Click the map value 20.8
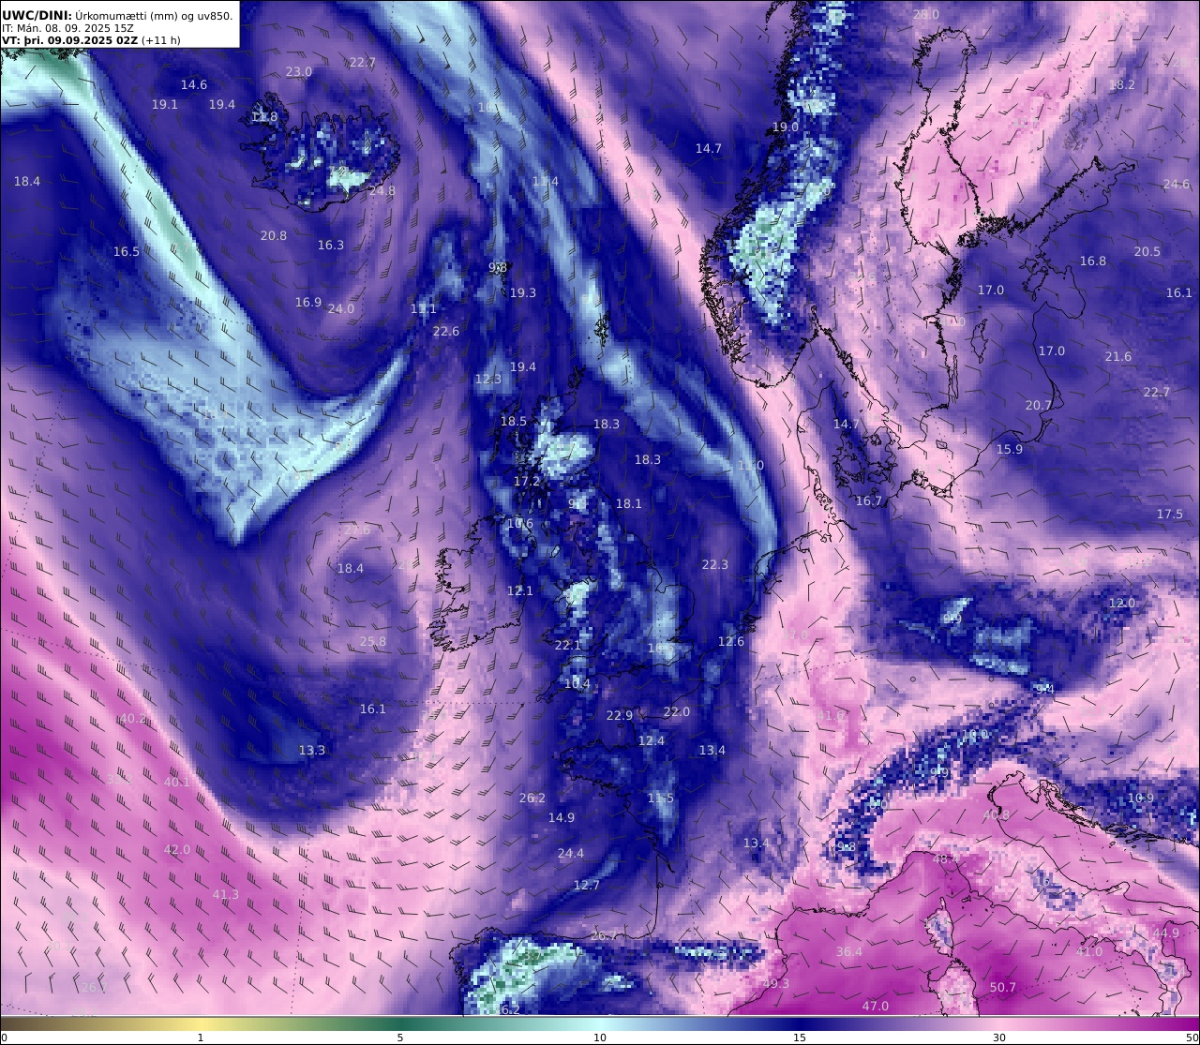 tap(274, 236)
